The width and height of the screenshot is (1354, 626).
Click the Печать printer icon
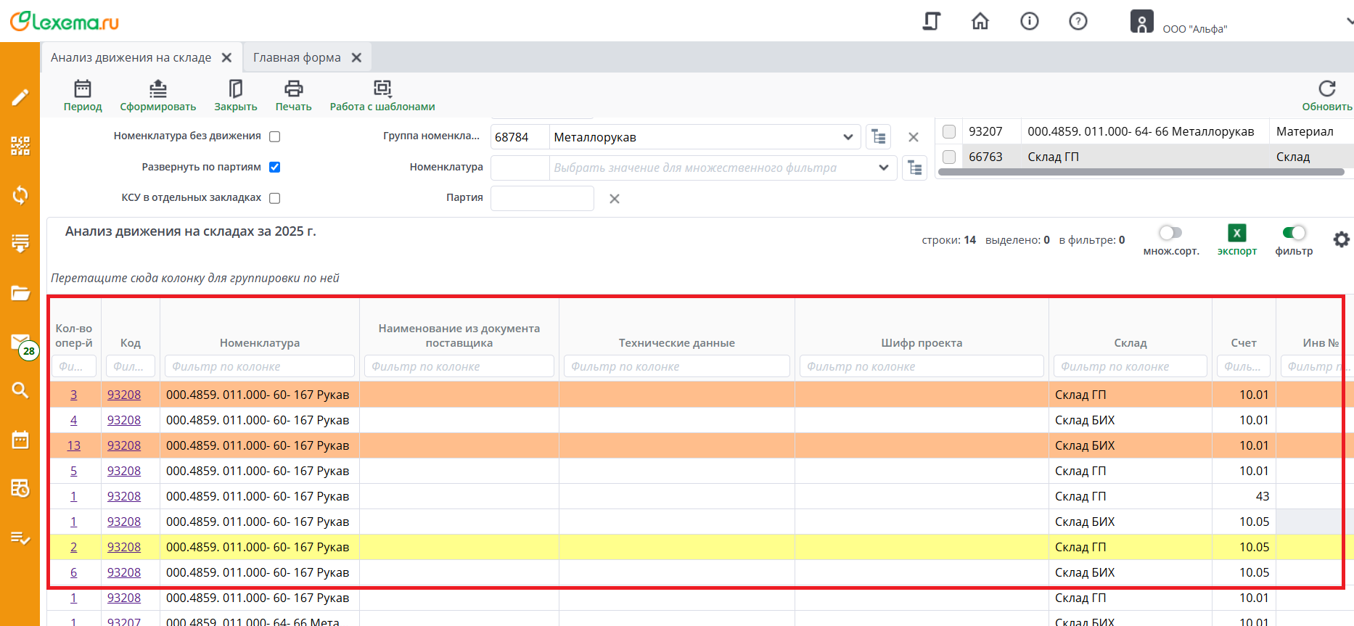pyautogui.click(x=293, y=89)
